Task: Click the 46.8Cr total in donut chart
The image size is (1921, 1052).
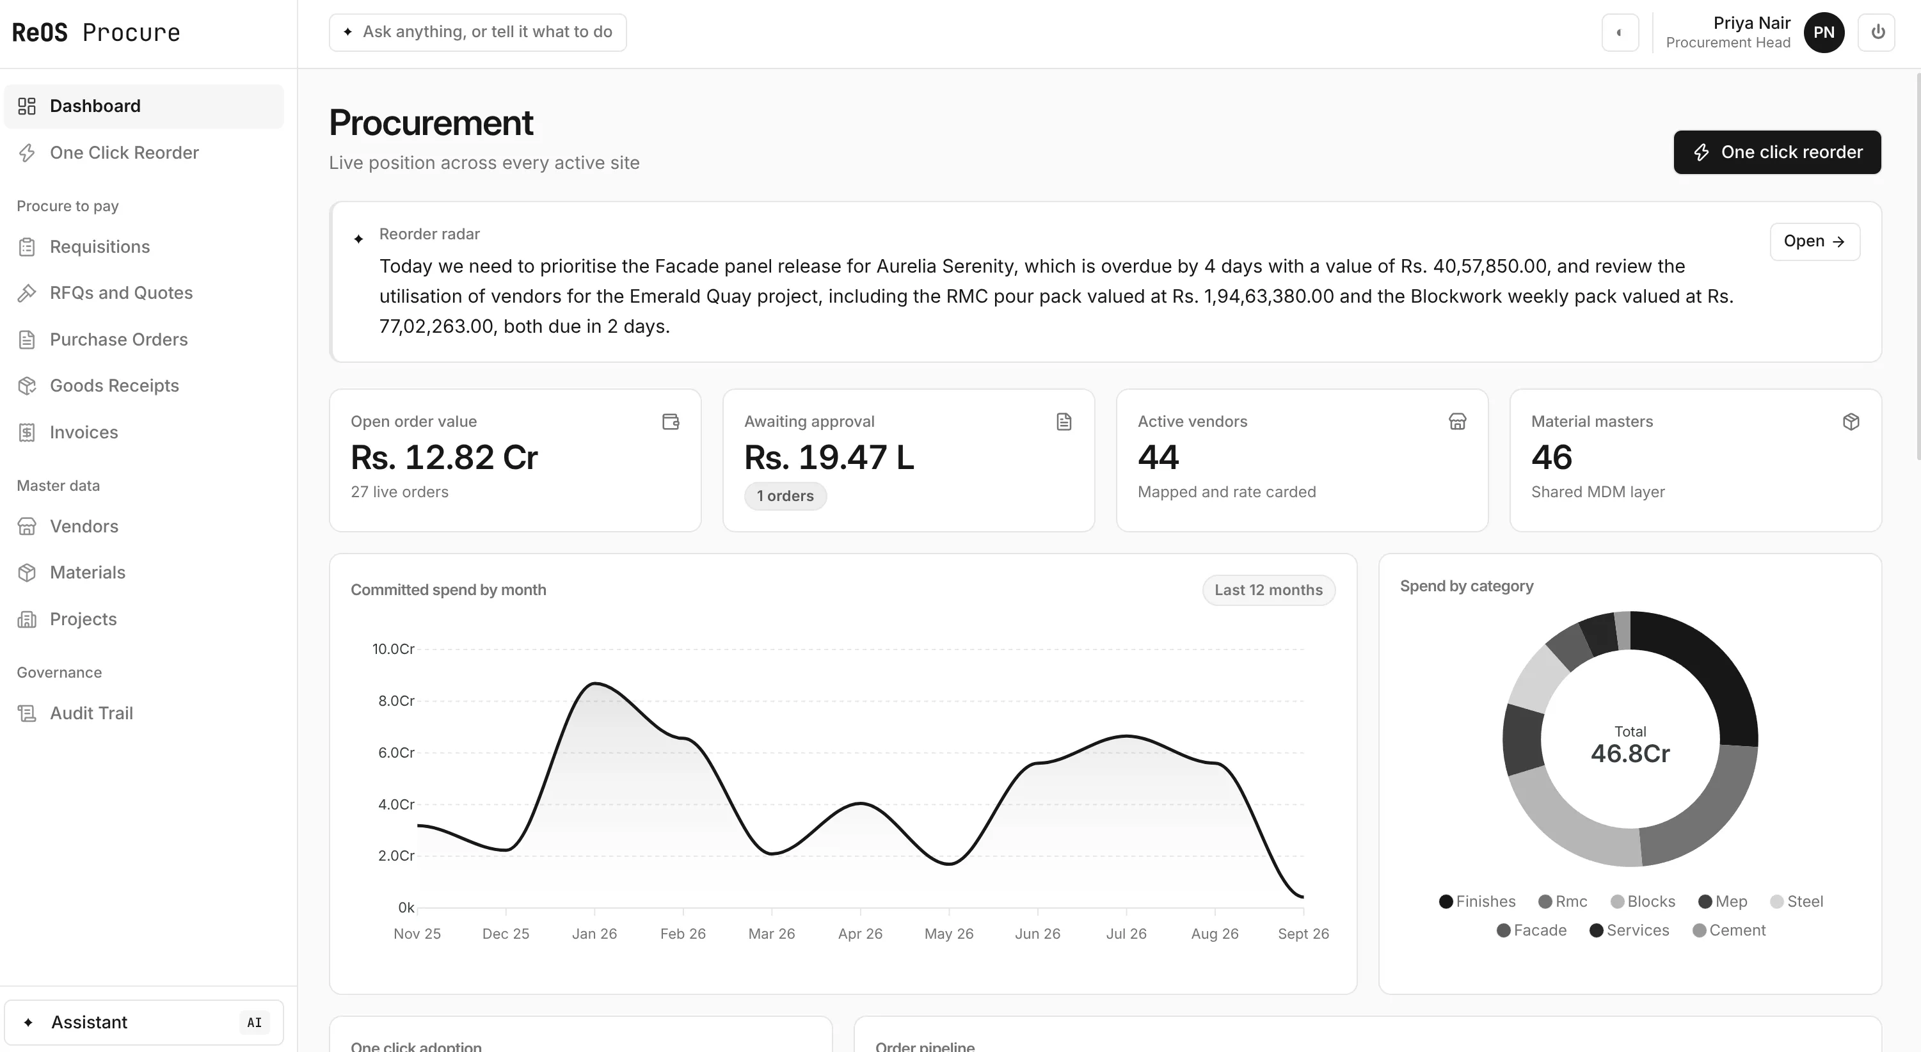Action: pyautogui.click(x=1630, y=754)
